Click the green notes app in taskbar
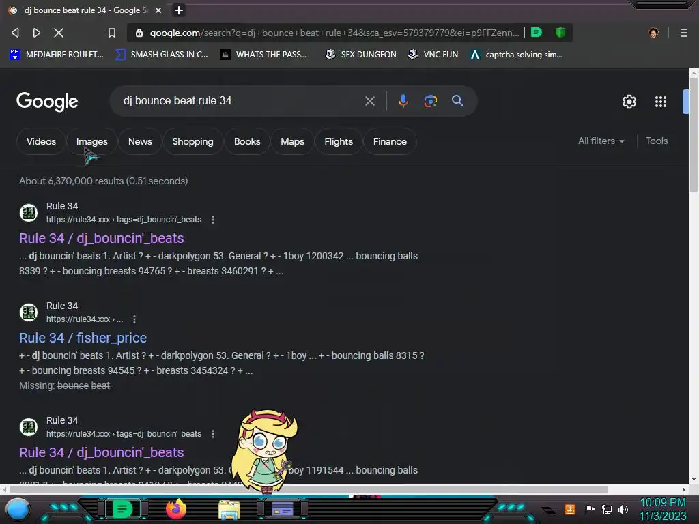699x524 pixels. click(x=122, y=509)
